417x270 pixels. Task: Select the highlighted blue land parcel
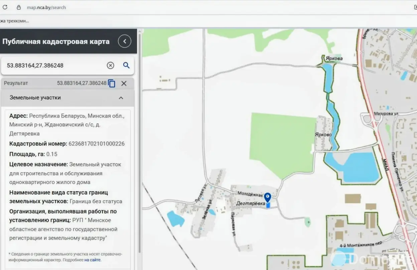pyautogui.click(x=268, y=205)
